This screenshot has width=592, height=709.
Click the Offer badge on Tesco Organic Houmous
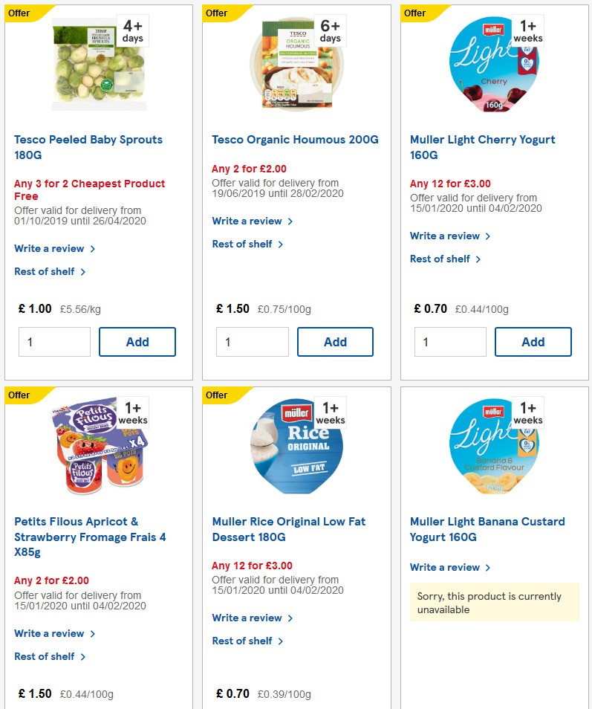click(215, 13)
